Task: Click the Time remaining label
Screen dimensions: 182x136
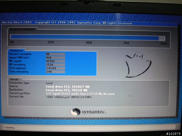Action: point(19,72)
